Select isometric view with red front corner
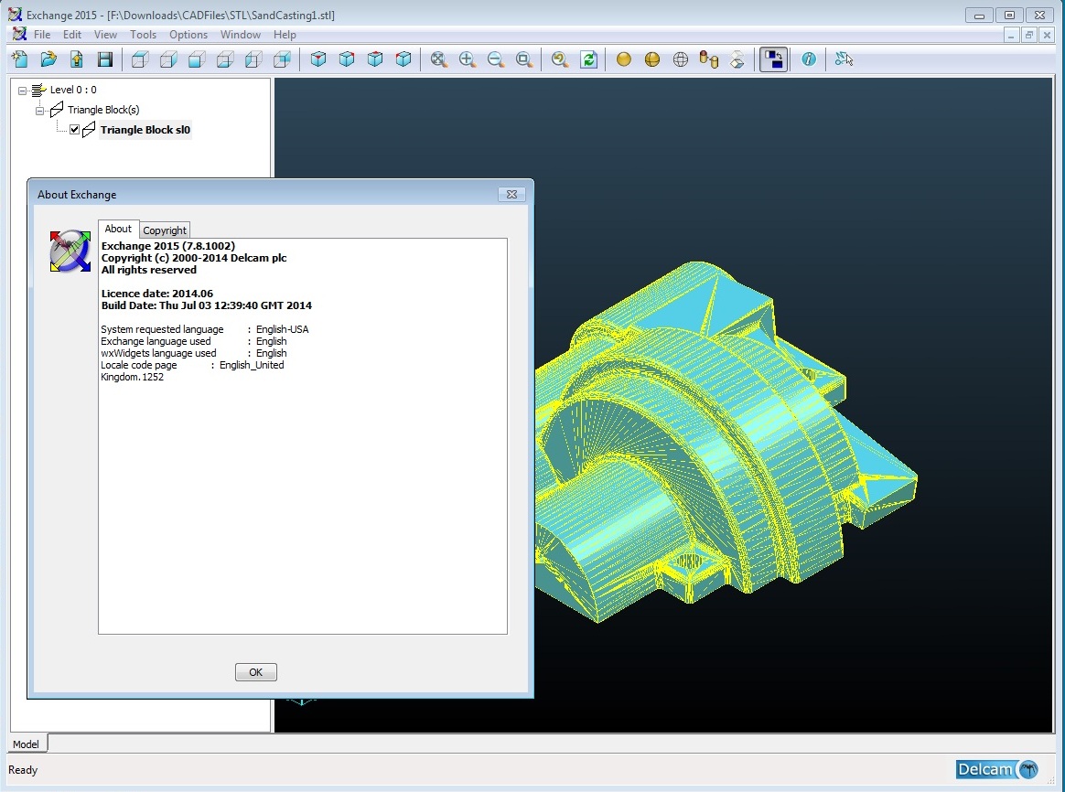This screenshot has height=792, width=1065. coord(317,59)
